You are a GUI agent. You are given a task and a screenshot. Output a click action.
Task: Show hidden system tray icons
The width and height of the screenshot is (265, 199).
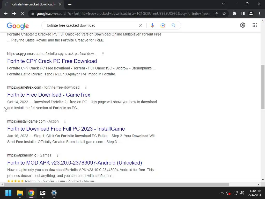(x=222, y=193)
